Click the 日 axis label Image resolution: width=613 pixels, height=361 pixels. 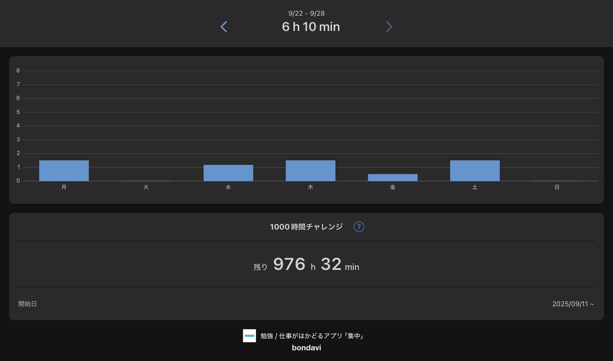pyautogui.click(x=557, y=187)
